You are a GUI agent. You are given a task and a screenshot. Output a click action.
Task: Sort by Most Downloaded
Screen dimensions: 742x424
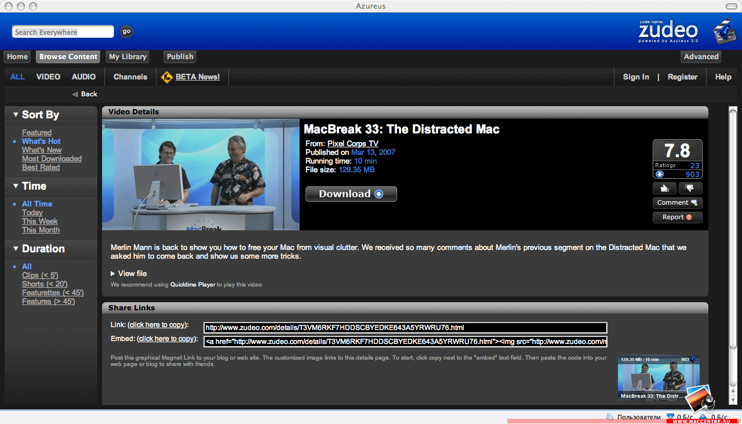point(52,158)
